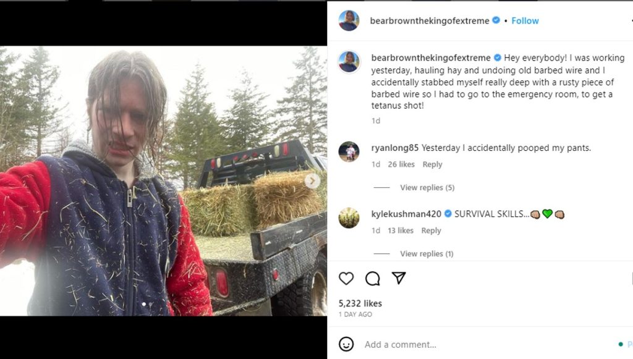633x359 pixels.
Task: Open the list of 5,232 likes
Action: click(359, 303)
